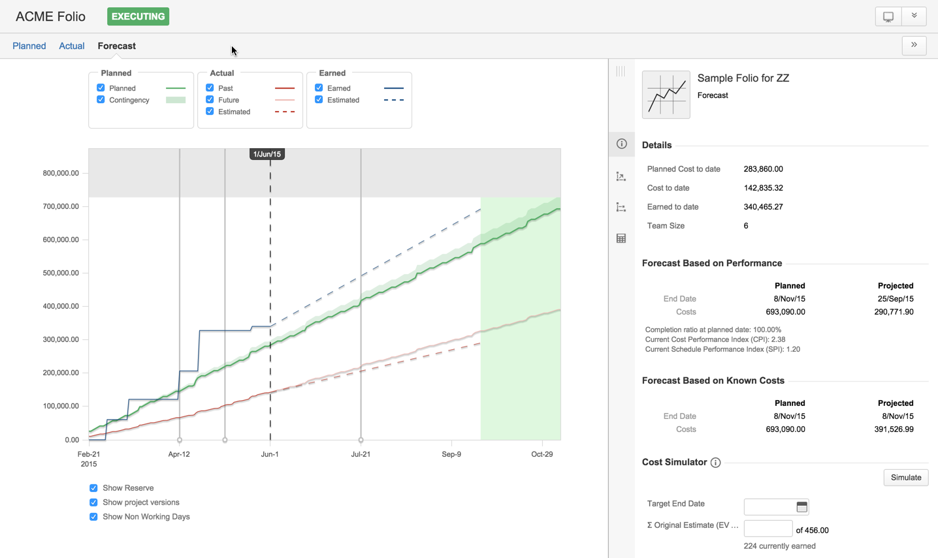
Task: Expand the double-chevron dropdown at top right
Action: [914, 17]
